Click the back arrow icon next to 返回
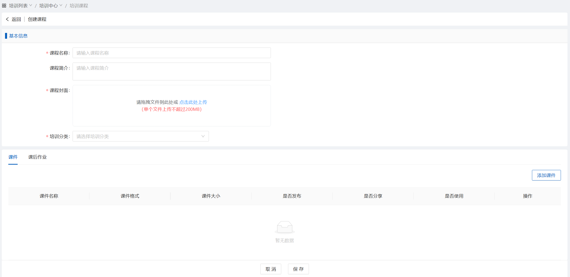Viewport: 570px width, 277px height. (x=7, y=19)
